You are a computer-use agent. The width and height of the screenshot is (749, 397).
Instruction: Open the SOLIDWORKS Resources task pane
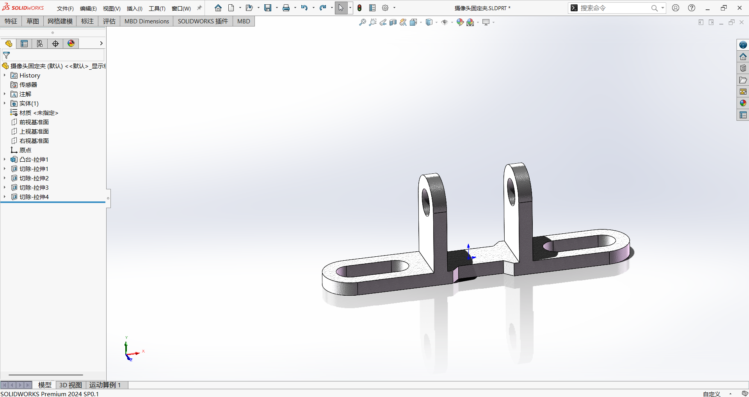(743, 56)
